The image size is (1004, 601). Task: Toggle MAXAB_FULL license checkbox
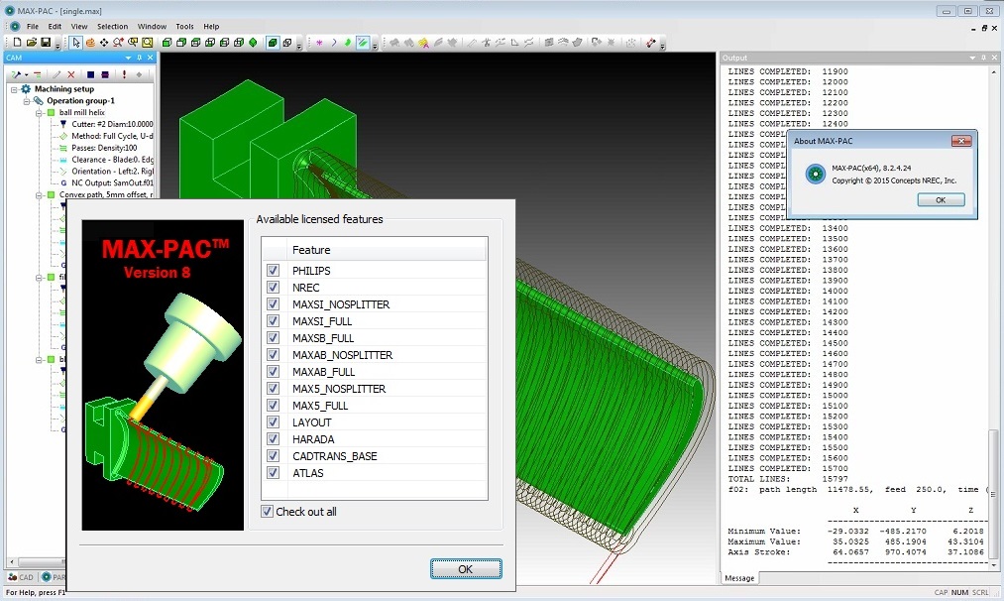click(273, 372)
